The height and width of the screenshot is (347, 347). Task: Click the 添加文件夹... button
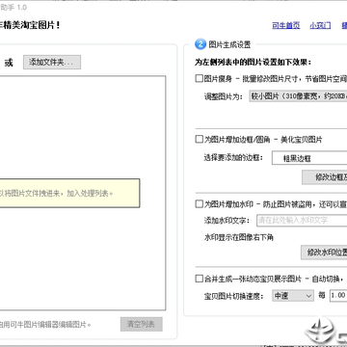tap(52, 63)
